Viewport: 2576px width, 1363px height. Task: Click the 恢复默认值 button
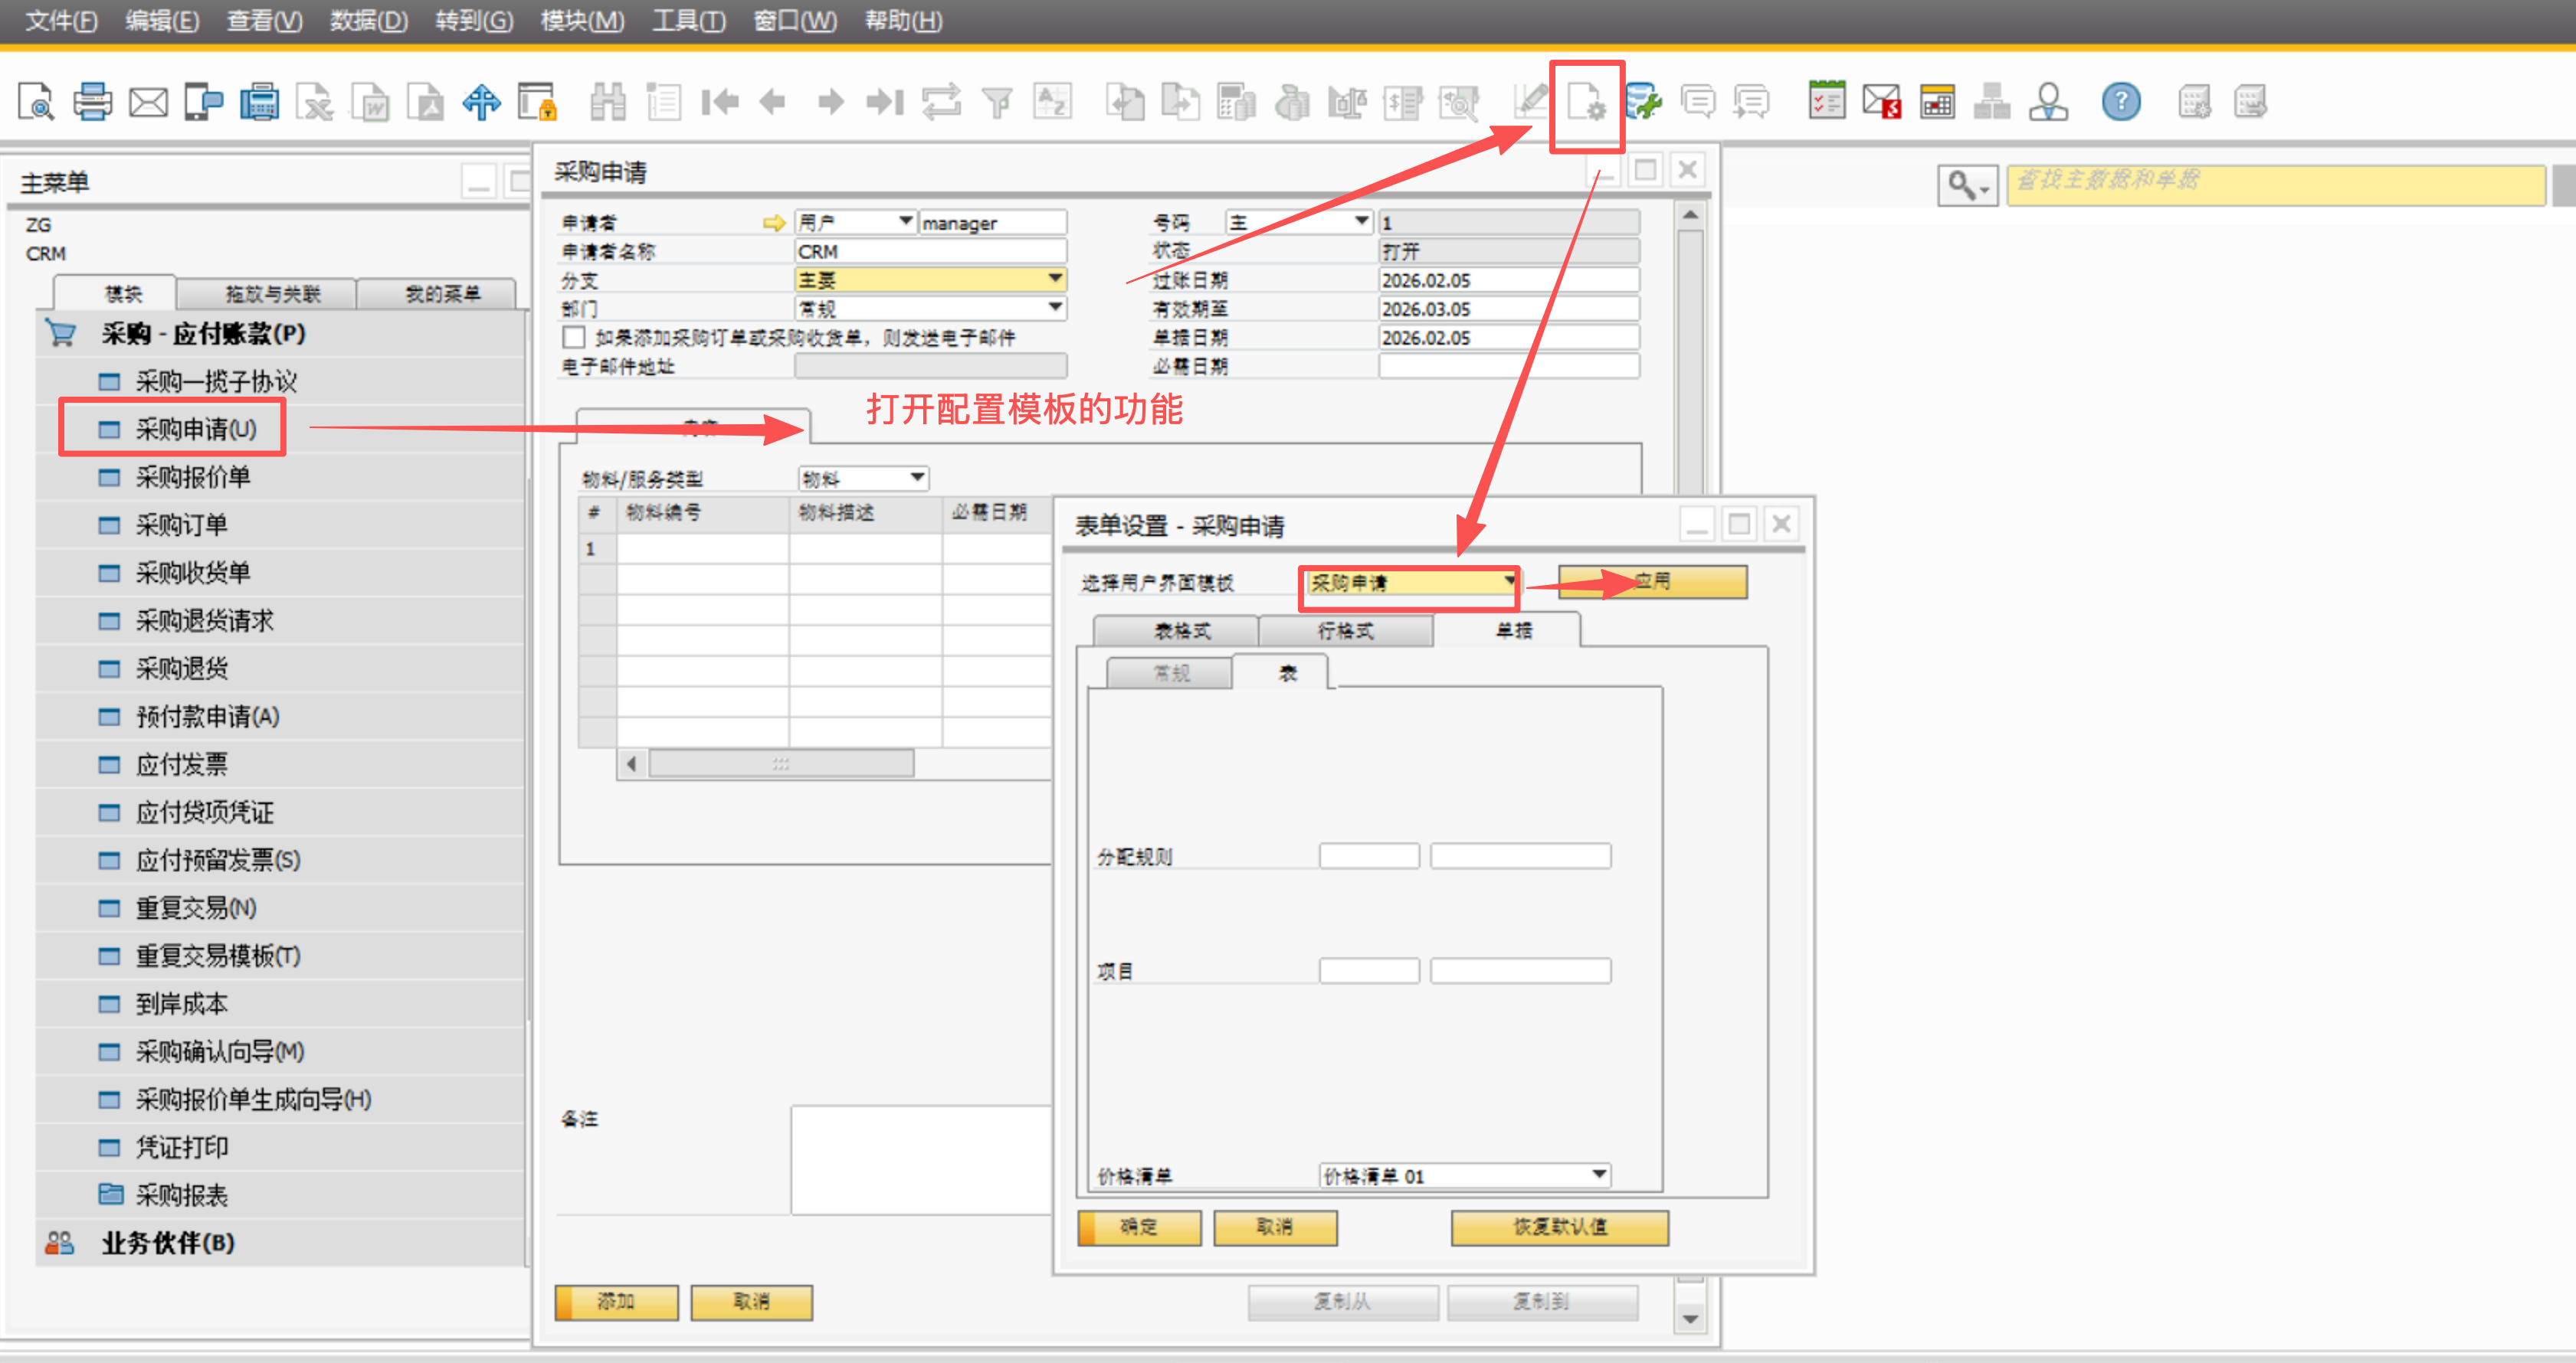tap(1559, 1227)
